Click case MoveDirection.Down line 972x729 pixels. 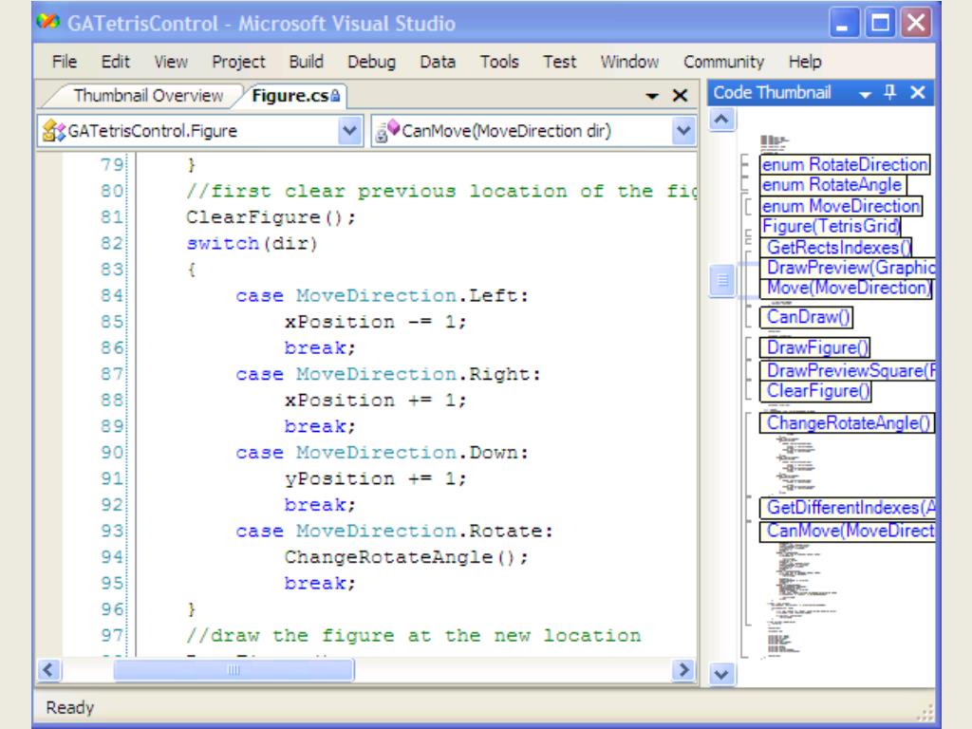point(382,453)
